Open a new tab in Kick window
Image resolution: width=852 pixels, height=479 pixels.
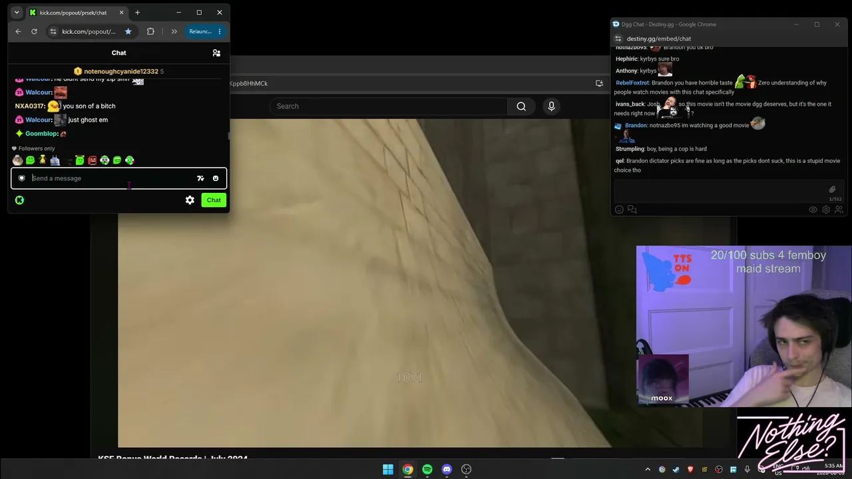point(137,13)
